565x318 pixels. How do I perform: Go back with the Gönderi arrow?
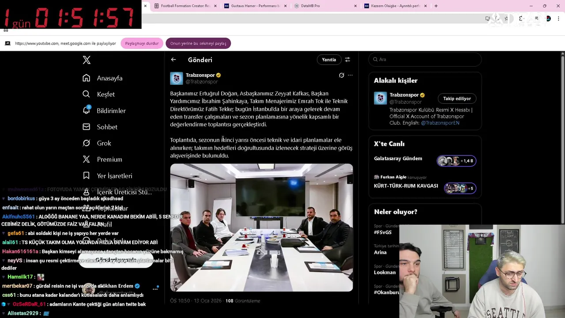click(x=173, y=60)
